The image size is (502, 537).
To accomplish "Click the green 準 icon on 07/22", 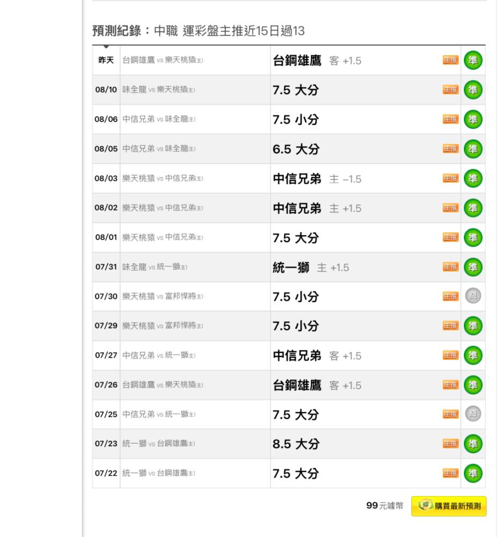I will [x=473, y=473].
